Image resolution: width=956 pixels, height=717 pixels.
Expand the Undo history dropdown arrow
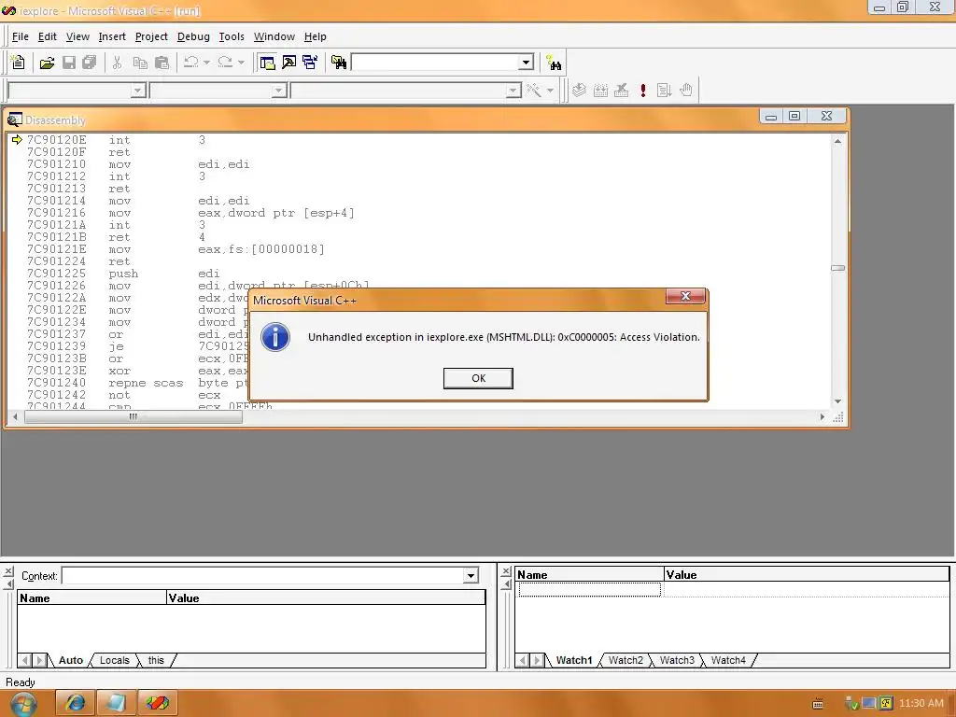click(206, 63)
